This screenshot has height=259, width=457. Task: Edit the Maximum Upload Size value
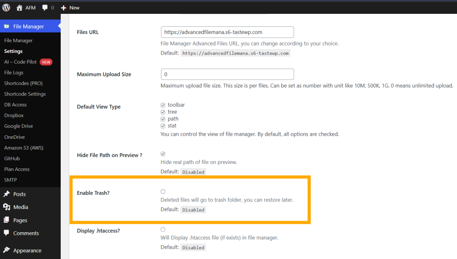point(227,74)
